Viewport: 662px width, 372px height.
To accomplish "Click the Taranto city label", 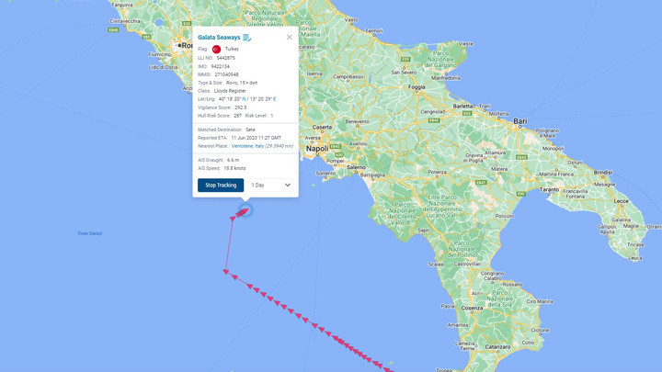I will 549,190.
